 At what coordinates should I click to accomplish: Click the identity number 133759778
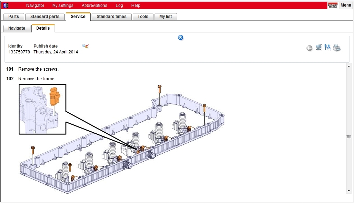19,52
